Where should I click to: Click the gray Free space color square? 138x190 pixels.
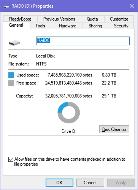click(11, 83)
